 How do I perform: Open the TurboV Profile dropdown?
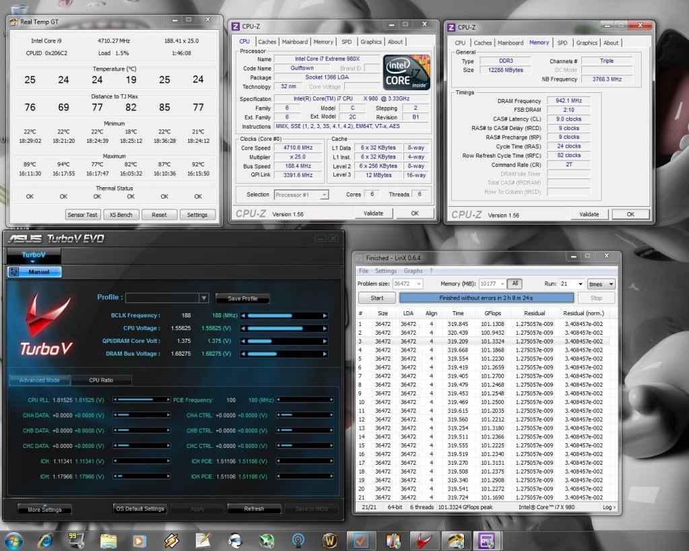point(204,298)
